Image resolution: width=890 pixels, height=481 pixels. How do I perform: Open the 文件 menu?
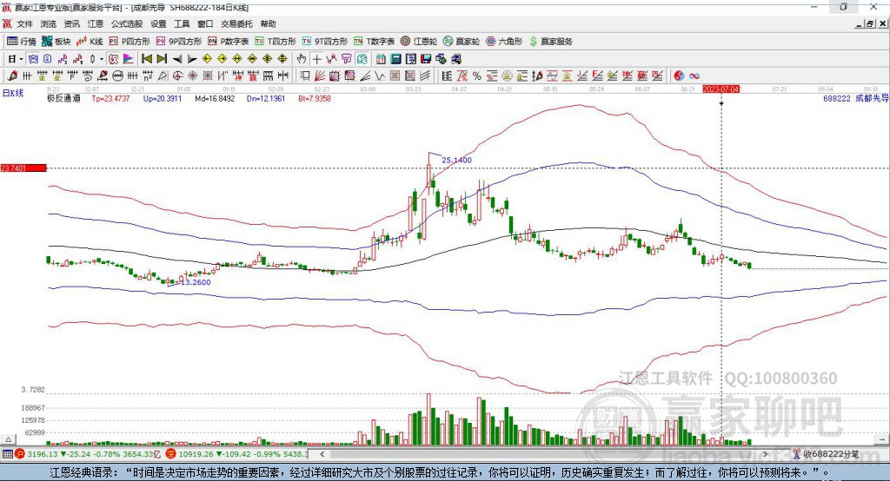(x=24, y=23)
